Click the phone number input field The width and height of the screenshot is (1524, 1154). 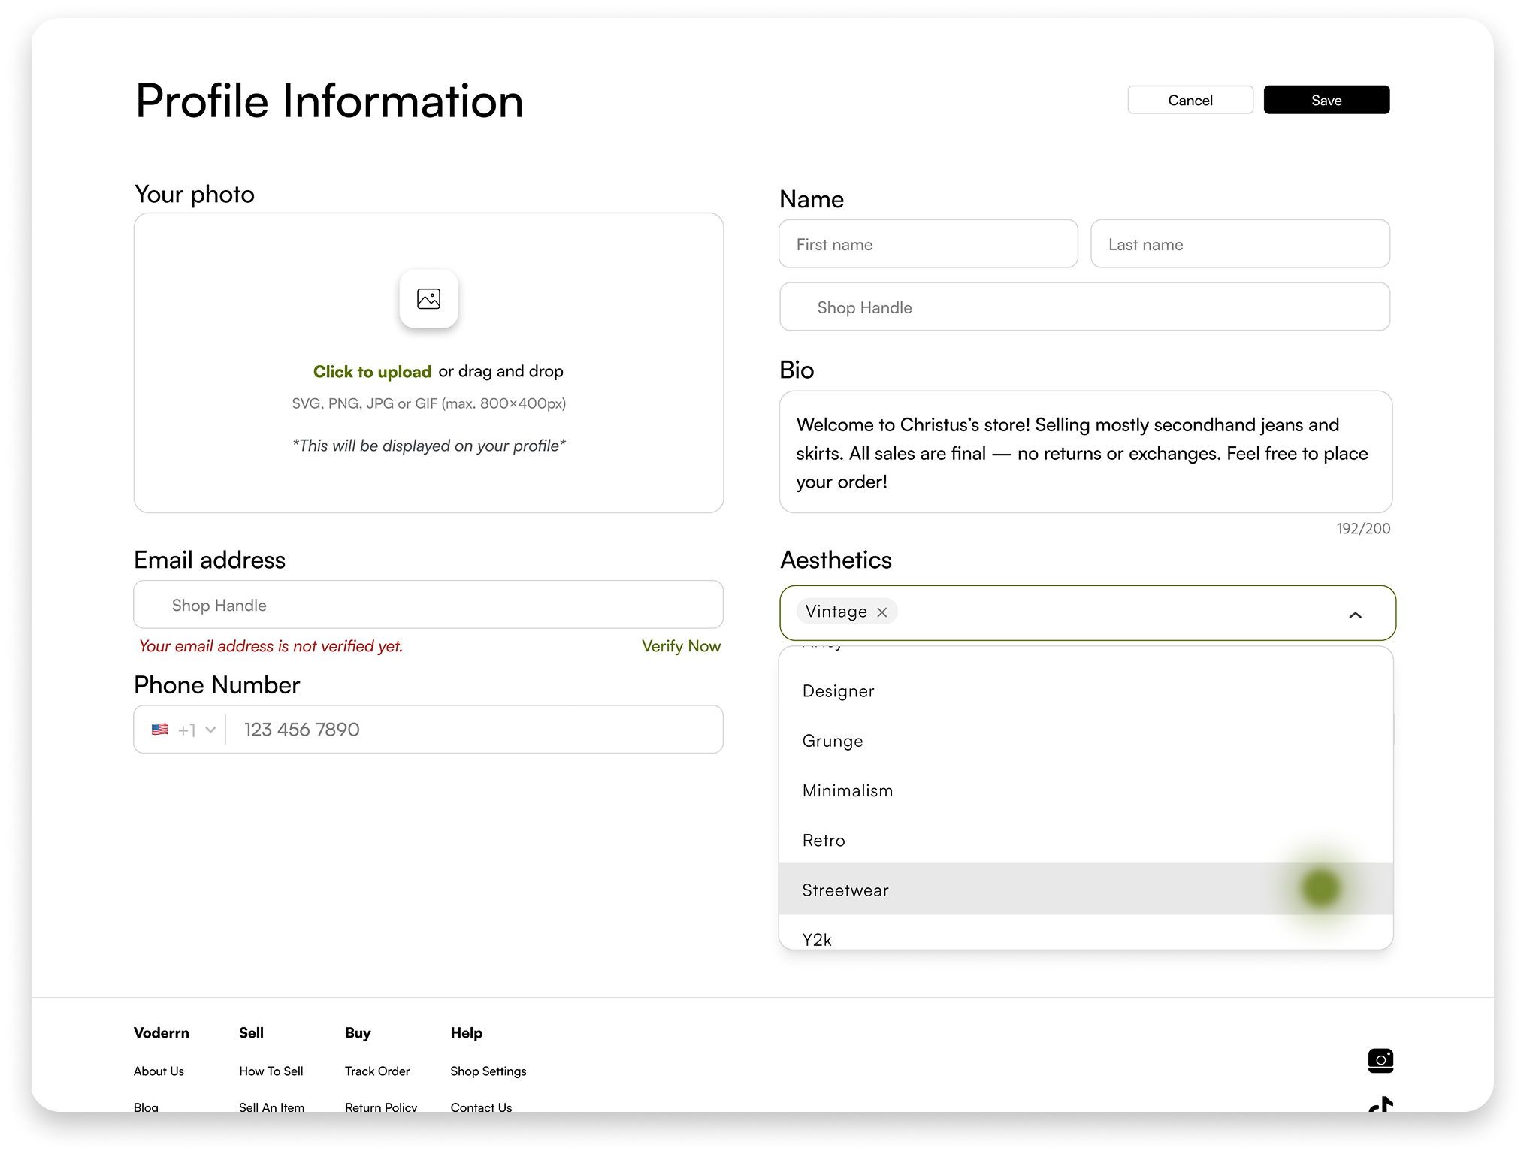coord(473,730)
